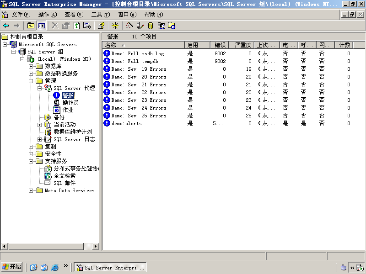Viewport: 366px width, 274px height.
Task: Go up one level with folder icon
Action: tap(31, 26)
